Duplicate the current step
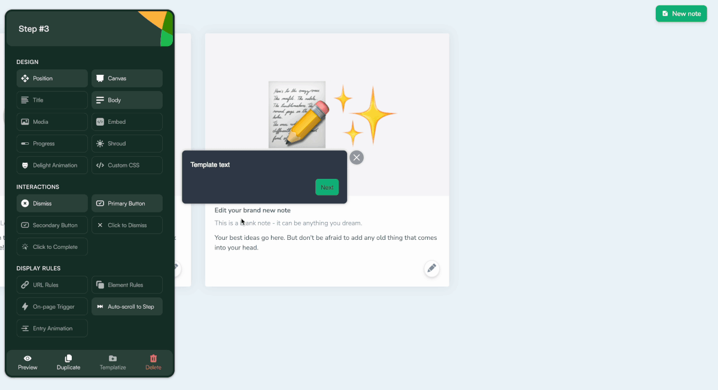Screen dimensions: 718x390 68,362
